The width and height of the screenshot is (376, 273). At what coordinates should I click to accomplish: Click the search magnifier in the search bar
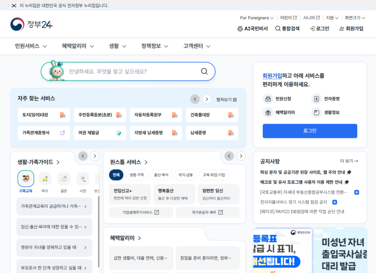(204, 72)
